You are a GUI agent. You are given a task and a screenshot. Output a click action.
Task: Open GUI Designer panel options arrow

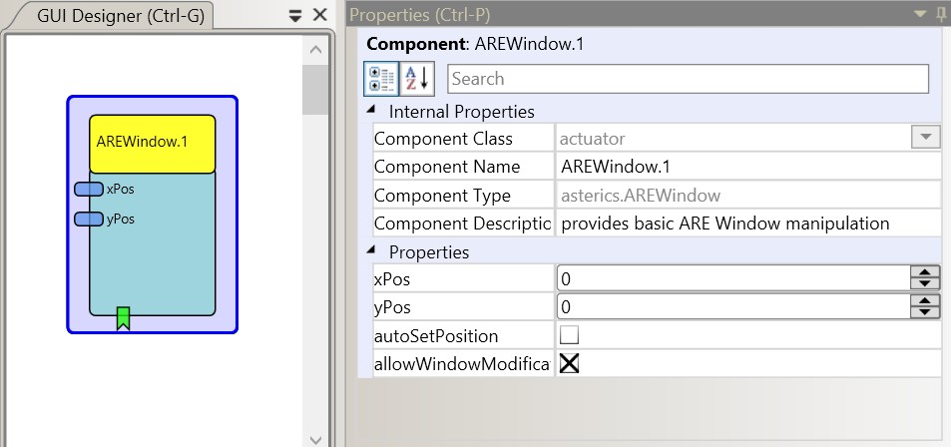pyautogui.click(x=295, y=16)
